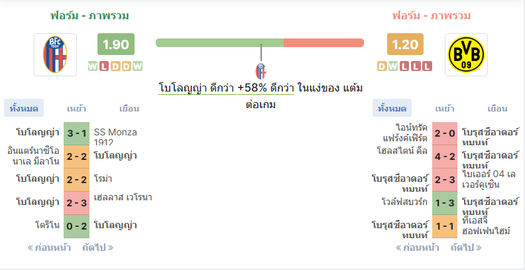Image resolution: width=525 pixels, height=270 pixels.
Task: Click green portion of comparison bar
Action: [219, 43]
